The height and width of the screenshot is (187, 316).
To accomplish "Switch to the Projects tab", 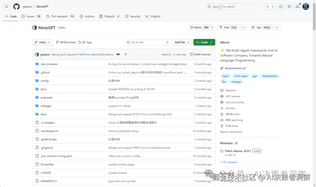I will coord(110,16).
